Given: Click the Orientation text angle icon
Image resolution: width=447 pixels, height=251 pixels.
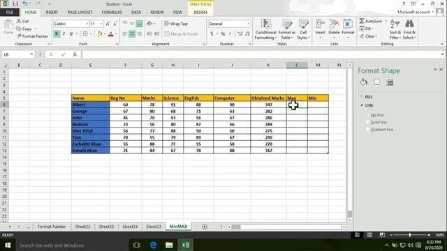Looking at the screenshot, I should point(149,24).
